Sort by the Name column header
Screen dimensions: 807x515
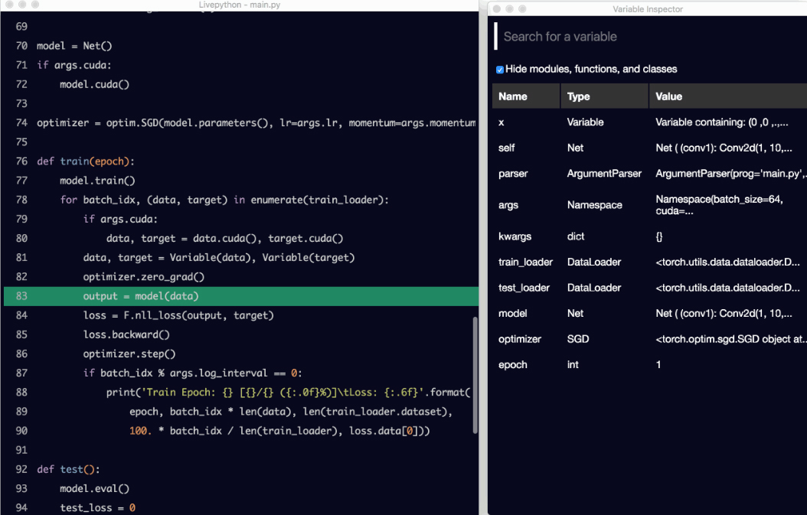(513, 96)
